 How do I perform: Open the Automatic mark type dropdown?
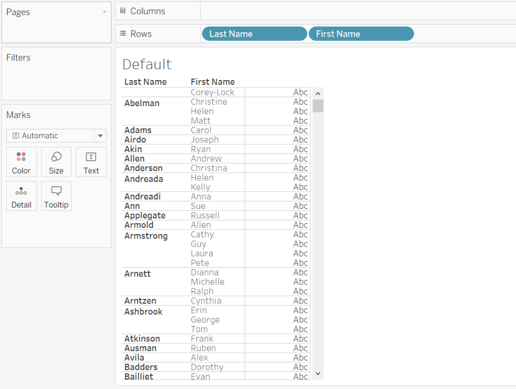(x=100, y=136)
